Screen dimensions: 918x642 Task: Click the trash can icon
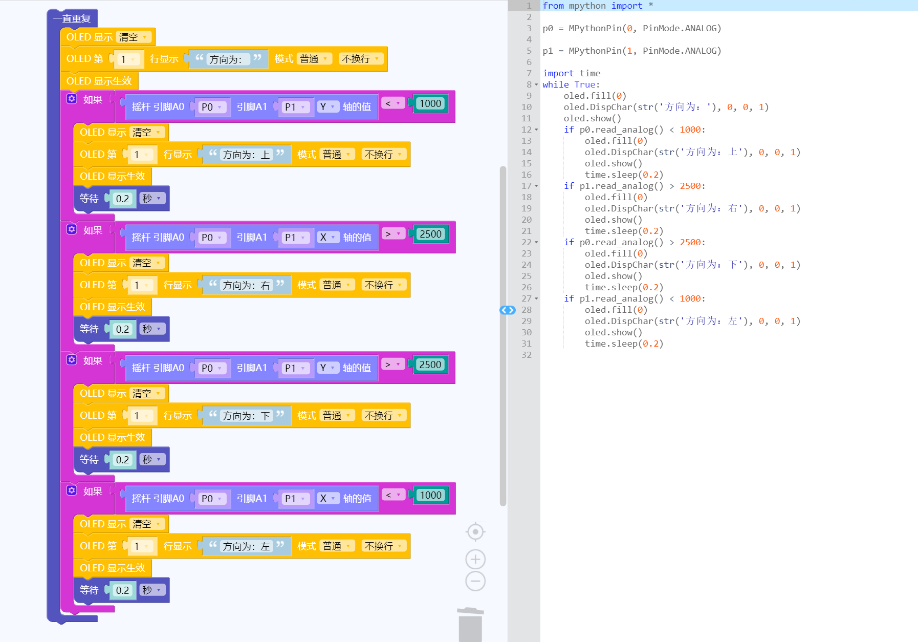(x=470, y=625)
